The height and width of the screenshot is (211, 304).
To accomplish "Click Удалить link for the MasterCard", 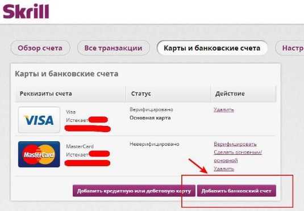I will click(224, 168).
